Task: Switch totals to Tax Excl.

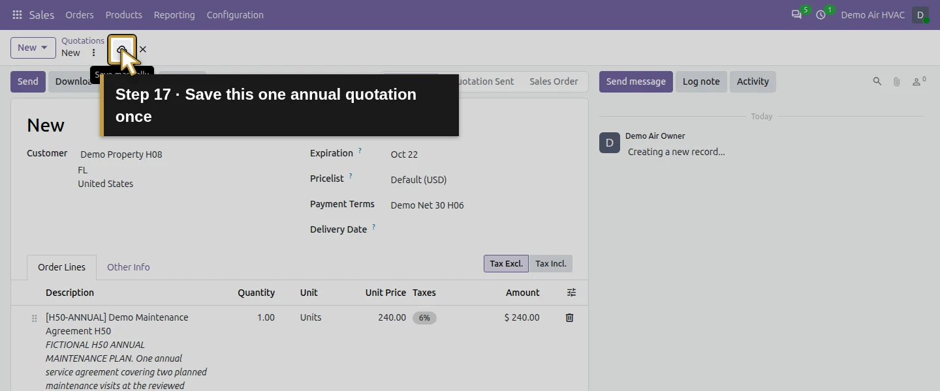Action: (x=507, y=263)
